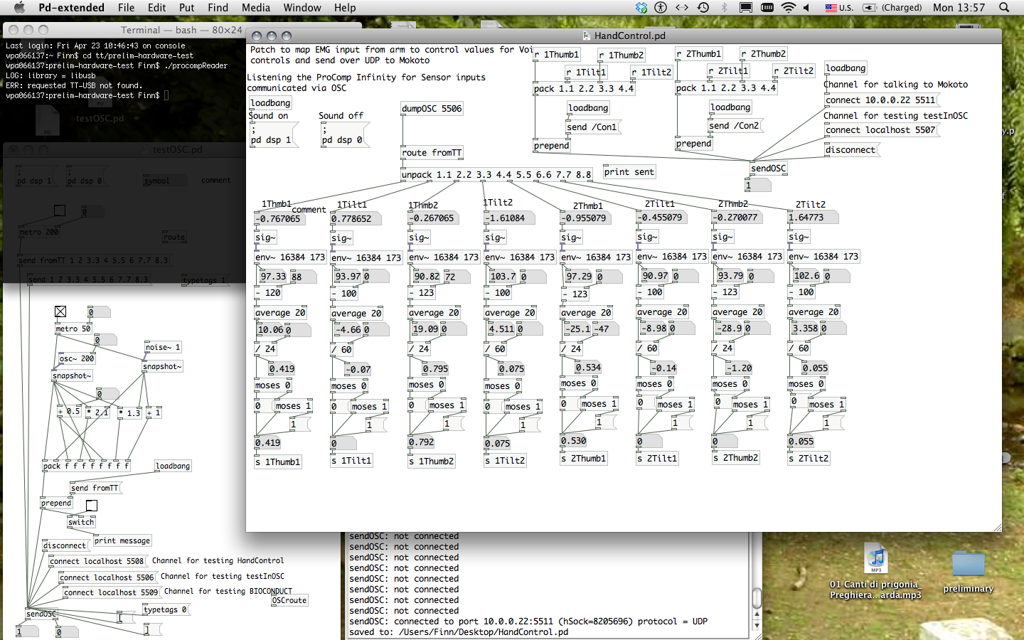Open the battery (Charged) status menu
The image size is (1024, 640).
[892, 8]
